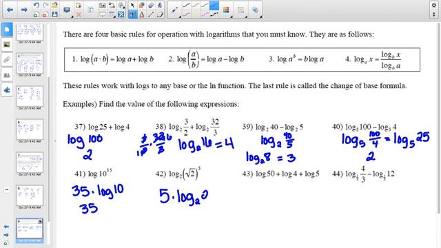Open page 6 thumbnail in page sorter
The width and height of the screenshot is (441, 248).
tap(30, 130)
